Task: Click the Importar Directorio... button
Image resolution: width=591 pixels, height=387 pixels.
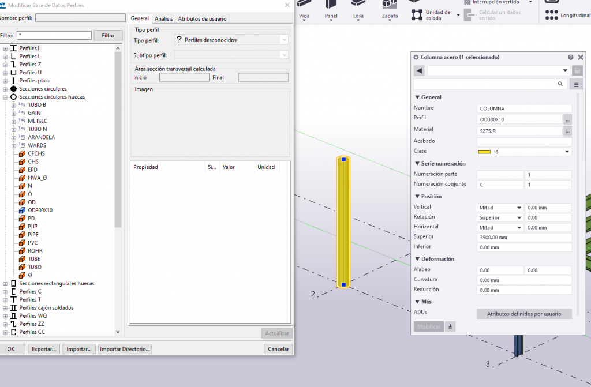Action: click(x=125, y=349)
